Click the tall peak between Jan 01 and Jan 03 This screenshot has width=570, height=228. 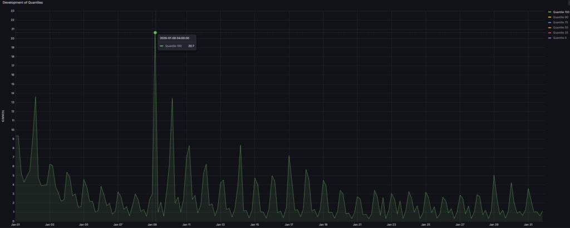pyautogui.click(x=36, y=97)
